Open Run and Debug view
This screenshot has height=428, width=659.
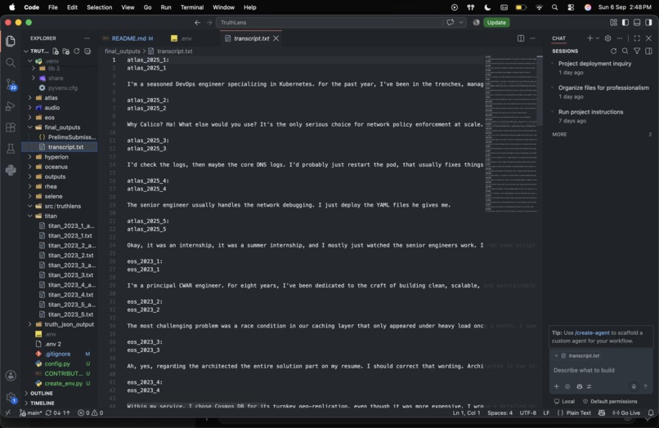tap(11, 106)
